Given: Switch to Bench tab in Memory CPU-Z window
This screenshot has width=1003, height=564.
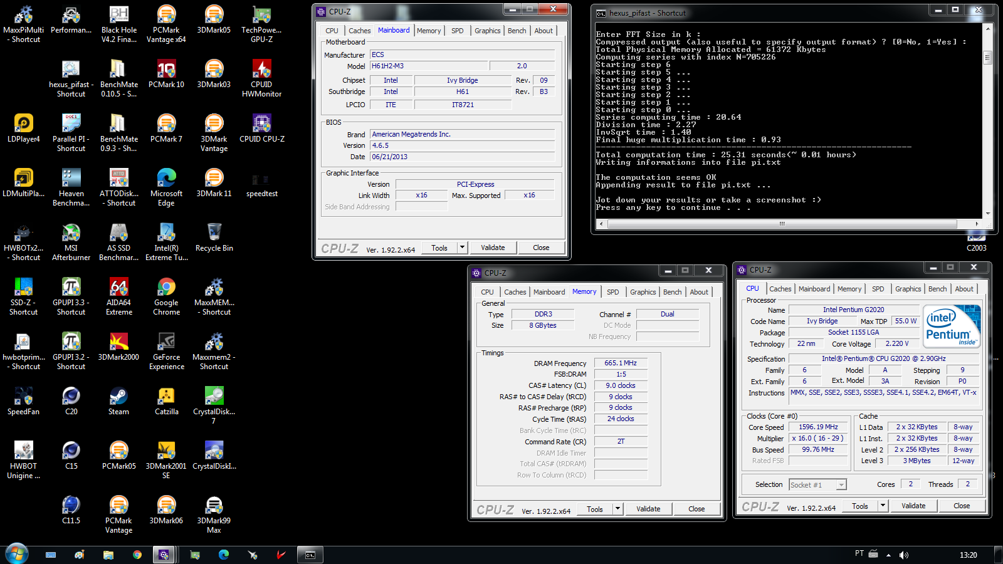Looking at the screenshot, I should pyautogui.click(x=673, y=292).
